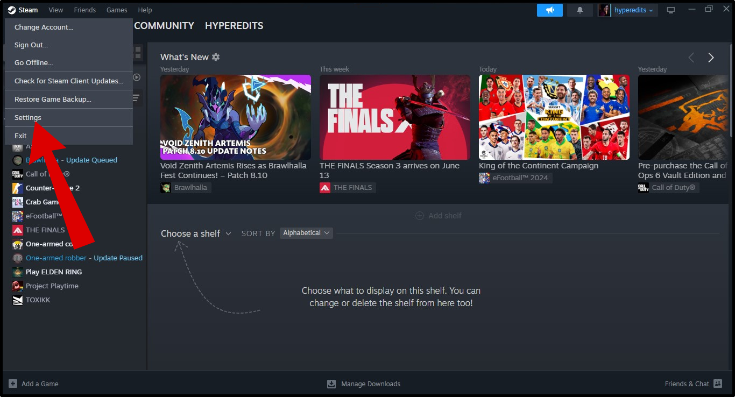Click the Manage Downloads icon
The image size is (735, 397).
(x=331, y=384)
